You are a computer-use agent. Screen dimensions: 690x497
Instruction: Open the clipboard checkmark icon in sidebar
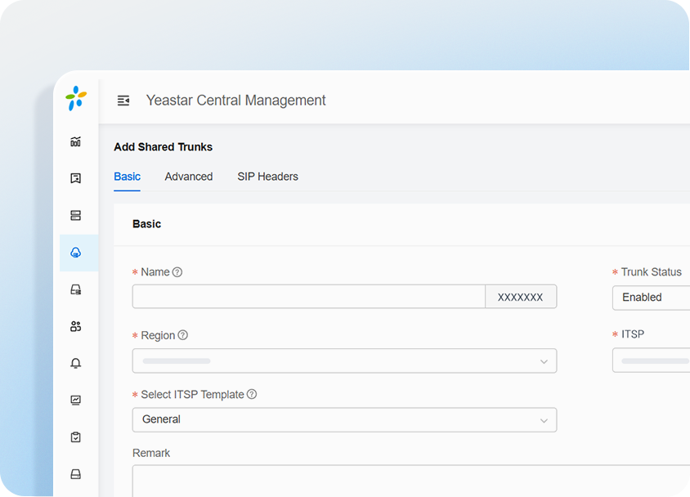[76, 437]
